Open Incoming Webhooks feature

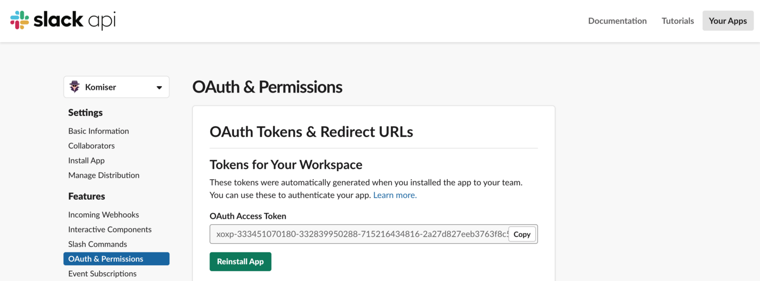click(104, 214)
